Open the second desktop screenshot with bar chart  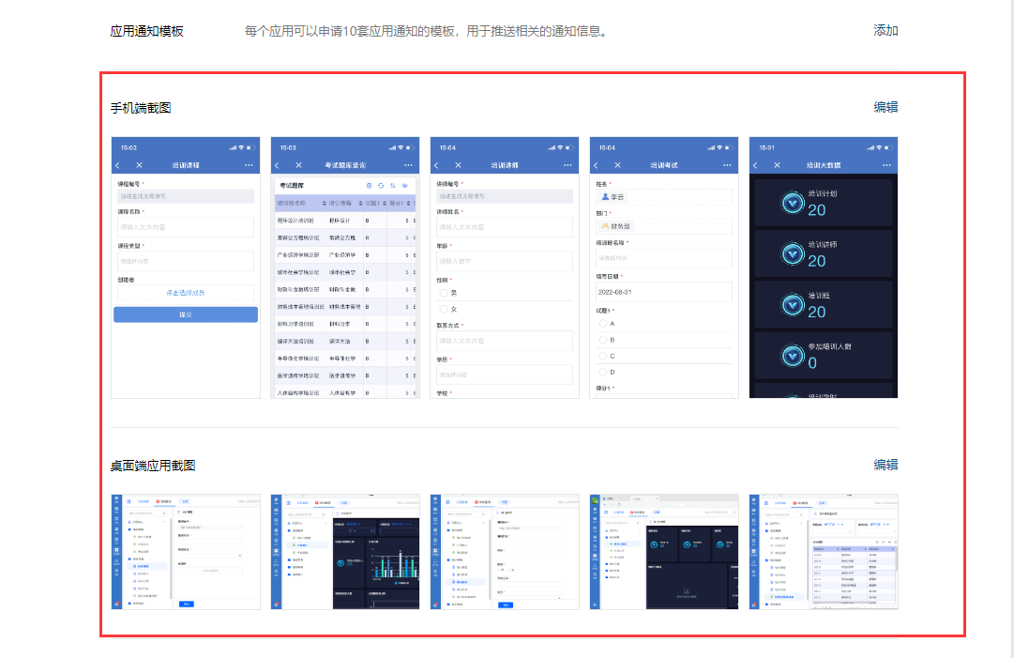(x=344, y=552)
